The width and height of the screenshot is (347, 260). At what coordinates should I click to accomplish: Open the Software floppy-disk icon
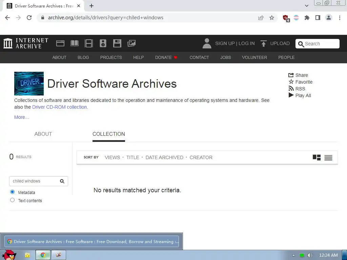pyautogui.click(x=117, y=43)
